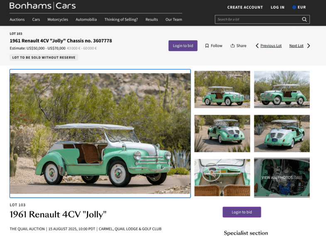The height and width of the screenshot is (236, 326).
Task: Open the Cars menu item
Action: coord(36,20)
